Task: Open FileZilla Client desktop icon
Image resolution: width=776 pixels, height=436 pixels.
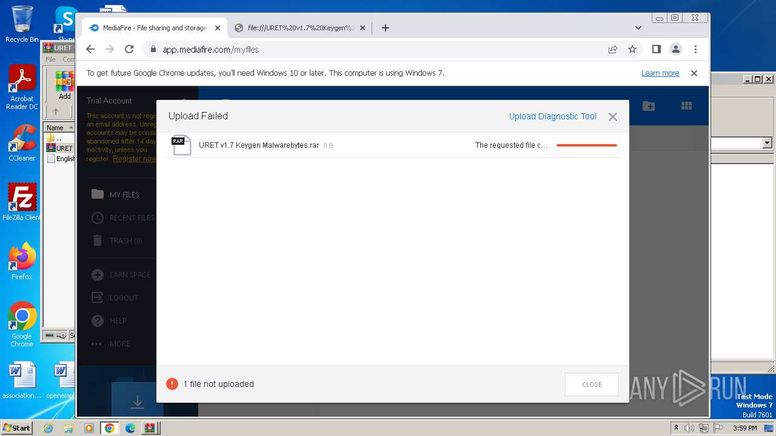Action: pyautogui.click(x=22, y=202)
